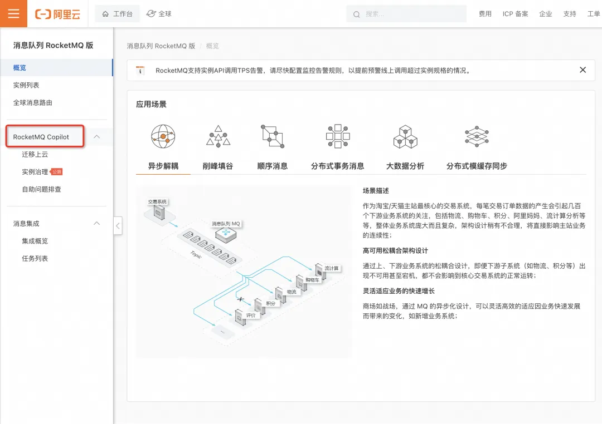Switch to the 分布式事务消息 tab
This screenshot has width=602, height=424.
337,166
